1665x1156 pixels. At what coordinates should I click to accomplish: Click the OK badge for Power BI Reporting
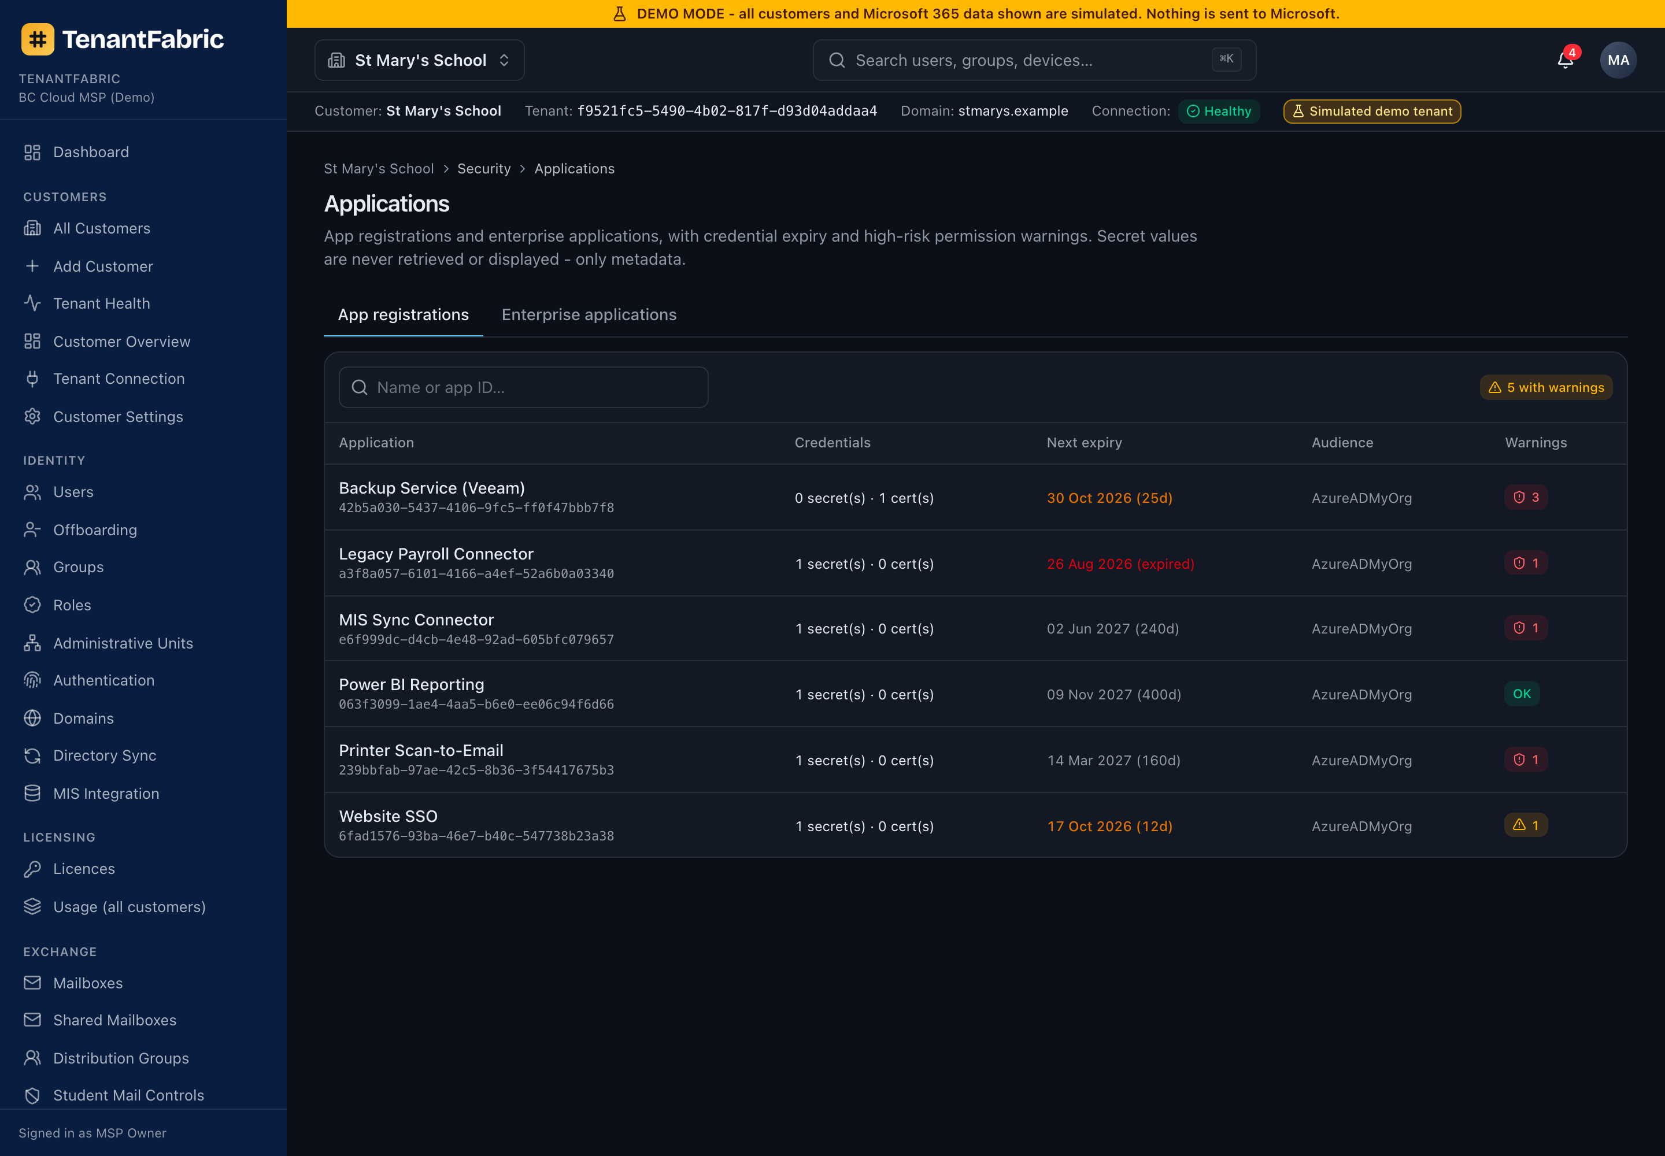pyautogui.click(x=1522, y=694)
